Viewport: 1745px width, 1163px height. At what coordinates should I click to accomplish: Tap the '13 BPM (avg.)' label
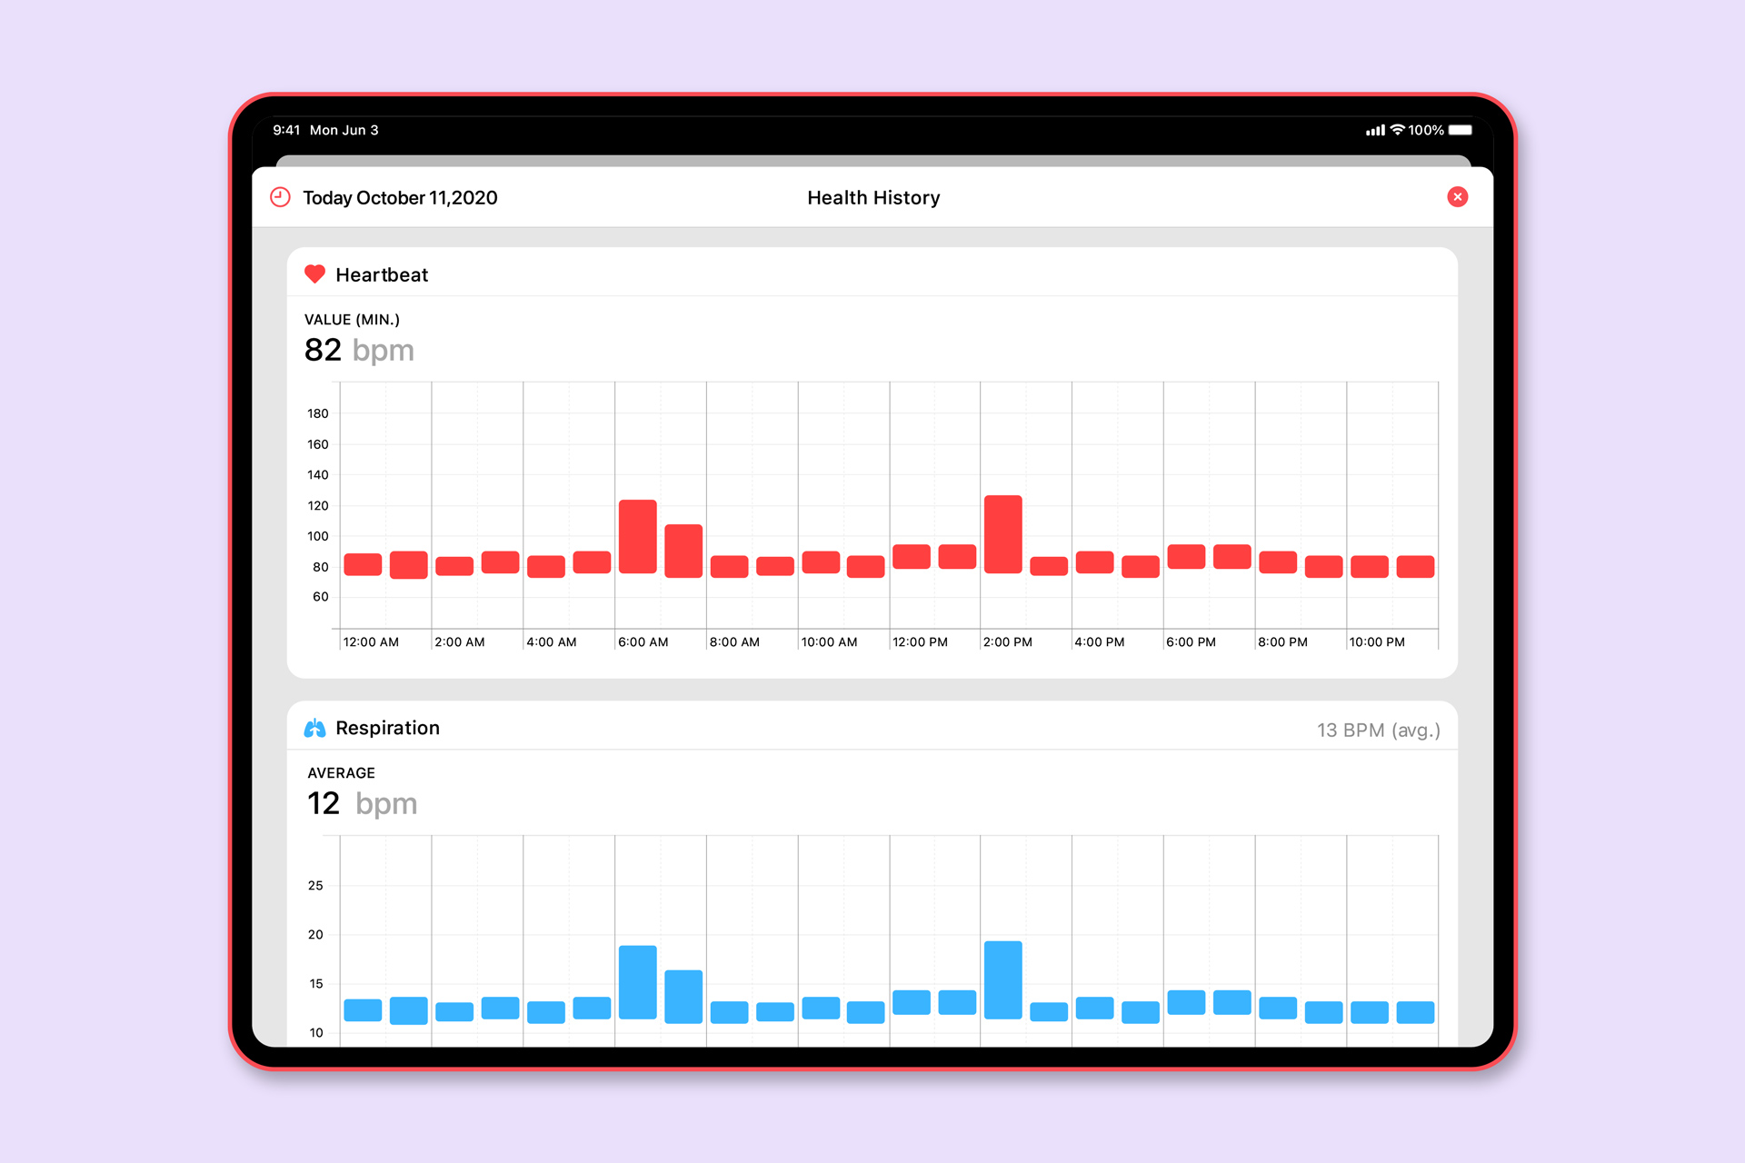pos(1379,731)
